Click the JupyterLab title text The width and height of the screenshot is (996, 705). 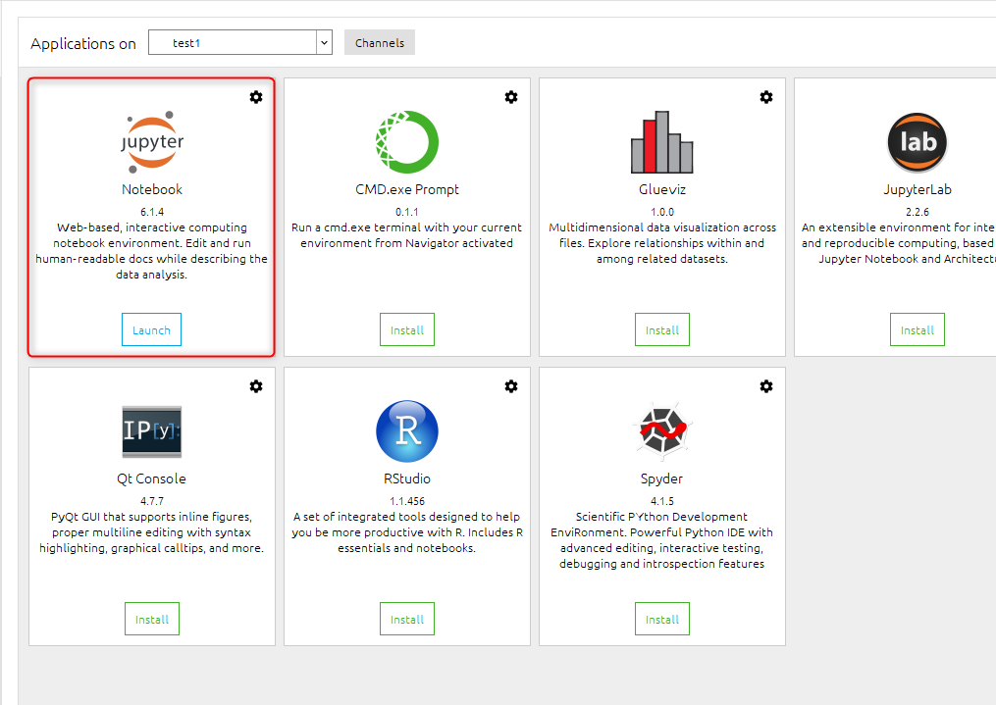coord(917,189)
